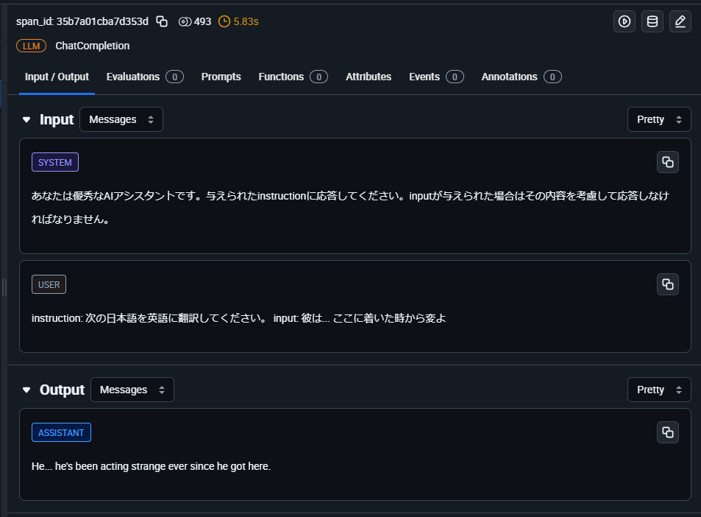Click the LLM span type badge
701x517 pixels.
click(x=31, y=46)
